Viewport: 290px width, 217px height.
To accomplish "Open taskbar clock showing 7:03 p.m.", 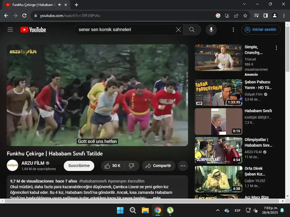I will pyautogui.click(x=270, y=210).
